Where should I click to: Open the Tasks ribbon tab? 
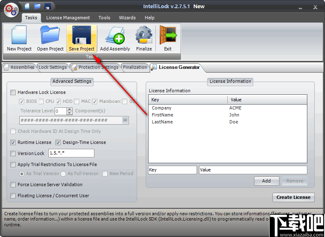click(x=31, y=18)
